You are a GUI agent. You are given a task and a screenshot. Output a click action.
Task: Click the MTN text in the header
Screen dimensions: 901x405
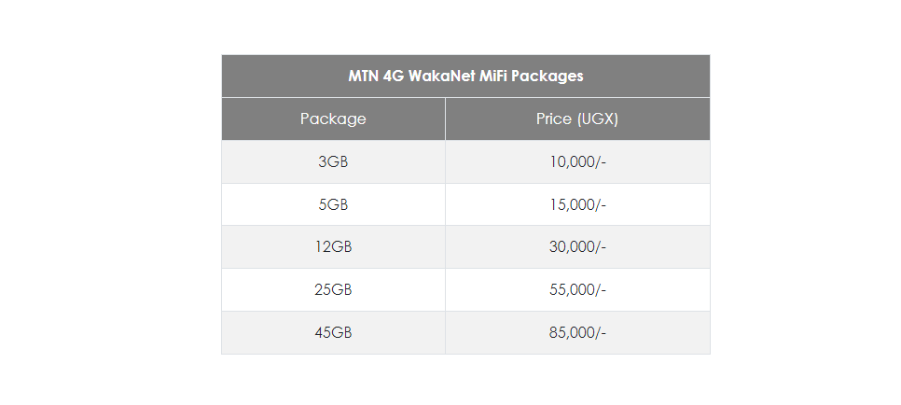pos(363,76)
